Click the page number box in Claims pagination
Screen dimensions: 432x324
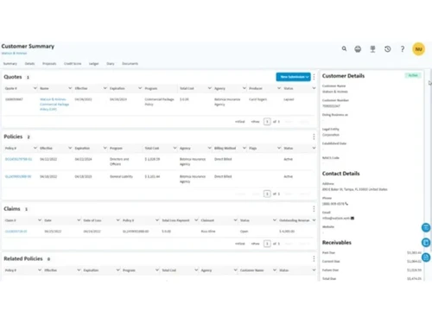click(267, 244)
